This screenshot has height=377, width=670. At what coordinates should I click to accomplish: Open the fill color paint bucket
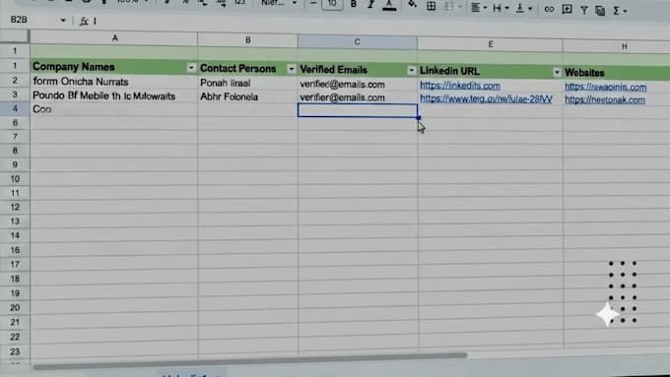click(x=412, y=5)
